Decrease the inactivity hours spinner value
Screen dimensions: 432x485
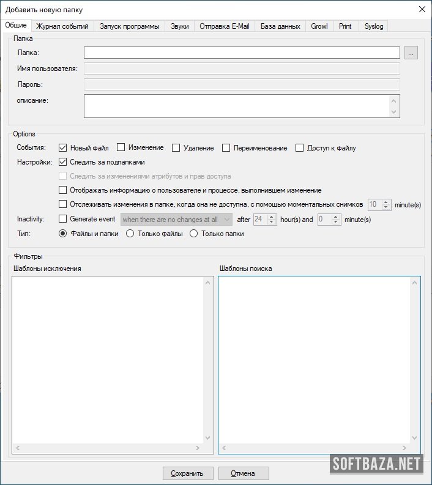click(x=274, y=221)
